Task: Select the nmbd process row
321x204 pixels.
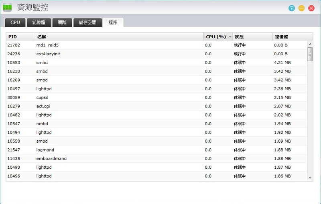Action: 156,124
